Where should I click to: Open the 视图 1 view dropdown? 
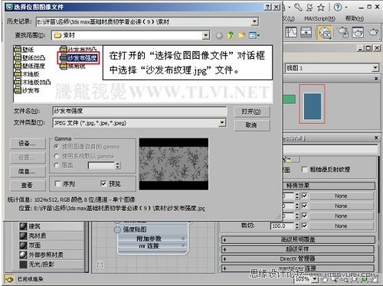coord(375,68)
